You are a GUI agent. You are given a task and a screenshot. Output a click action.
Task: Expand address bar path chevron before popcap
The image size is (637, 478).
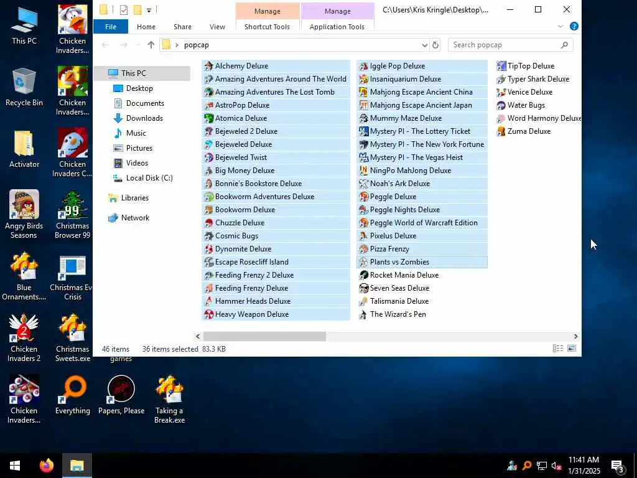(177, 45)
